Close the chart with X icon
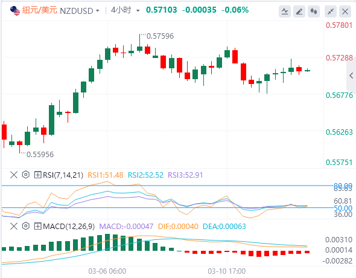 pyautogui.click(x=345, y=11)
